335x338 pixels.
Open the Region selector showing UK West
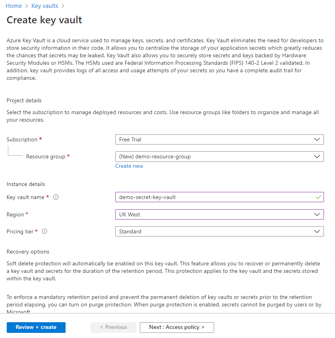(219, 214)
